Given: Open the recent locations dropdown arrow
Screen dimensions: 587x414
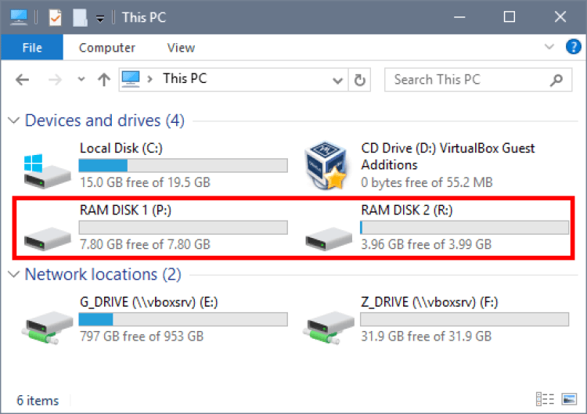Looking at the screenshot, I should point(81,80).
